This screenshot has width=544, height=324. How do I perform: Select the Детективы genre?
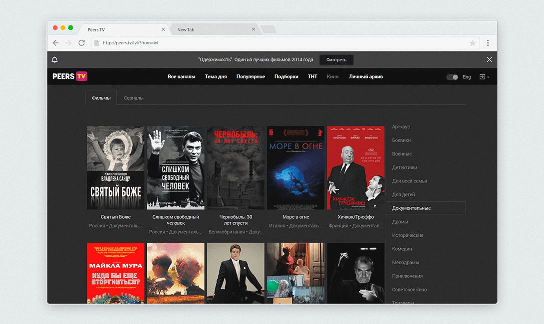[404, 167]
